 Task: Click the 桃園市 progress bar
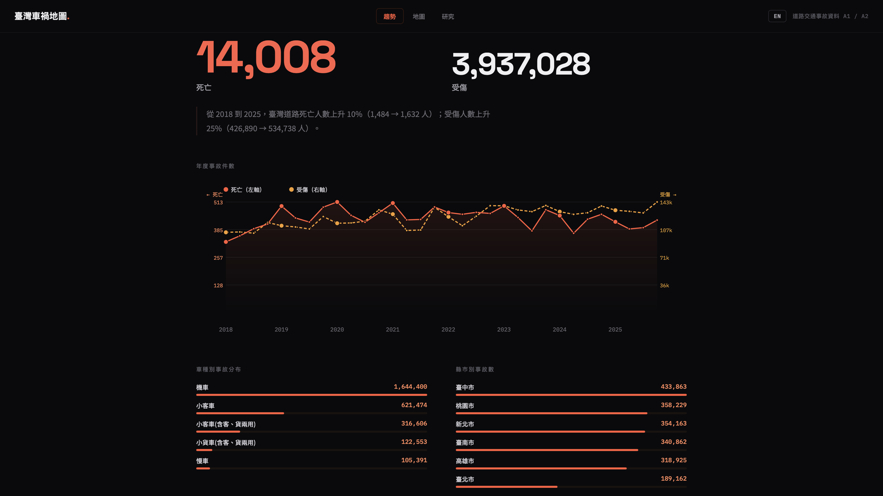[571, 413]
